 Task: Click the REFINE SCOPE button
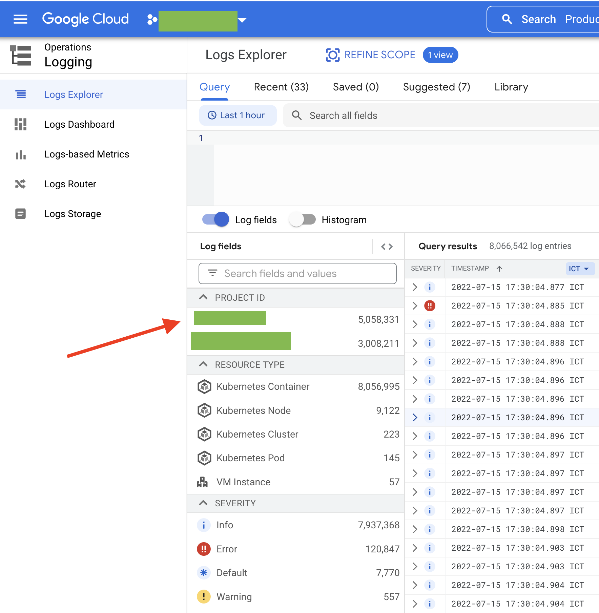pos(370,55)
